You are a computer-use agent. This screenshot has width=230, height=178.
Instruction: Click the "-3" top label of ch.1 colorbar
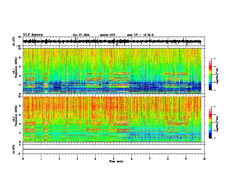click(x=214, y=58)
